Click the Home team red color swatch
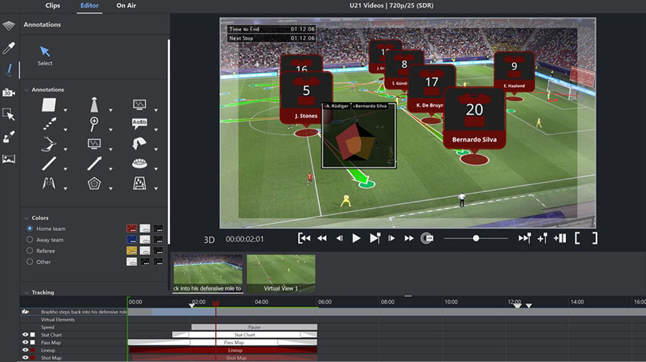This screenshot has height=362, width=646. 131,228
